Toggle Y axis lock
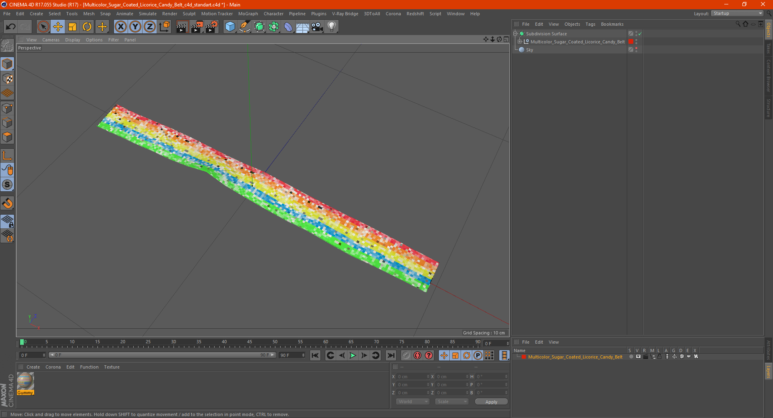The image size is (773, 418). 135,27
